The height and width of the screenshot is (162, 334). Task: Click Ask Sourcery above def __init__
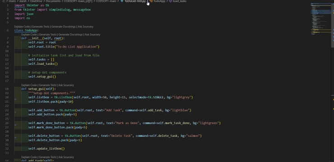pyautogui.click(x=93, y=35)
